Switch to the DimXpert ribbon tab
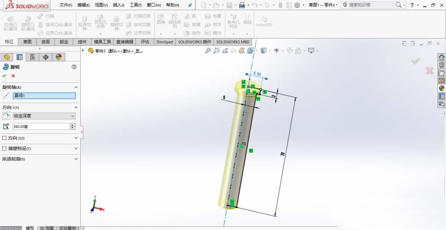The height and width of the screenshot is (230, 446). pos(165,42)
